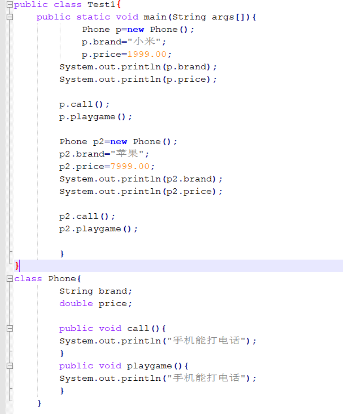Viewport: 343px width, 414px height.
Task: Click the value 1999.00 in p.price
Action: tap(147, 54)
